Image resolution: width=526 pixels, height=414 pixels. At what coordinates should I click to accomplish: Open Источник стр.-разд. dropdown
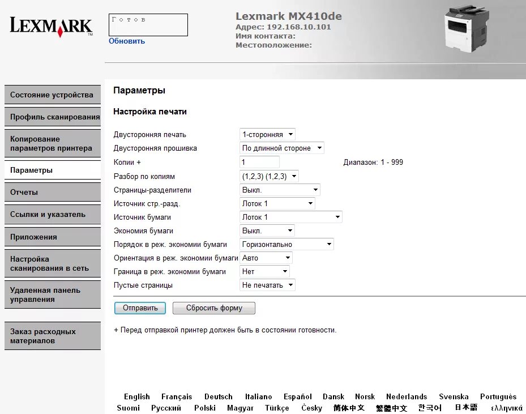277,204
